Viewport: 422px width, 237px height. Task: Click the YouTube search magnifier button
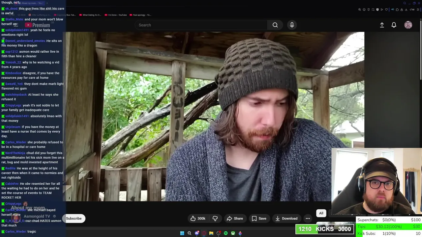tap(275, 25)
